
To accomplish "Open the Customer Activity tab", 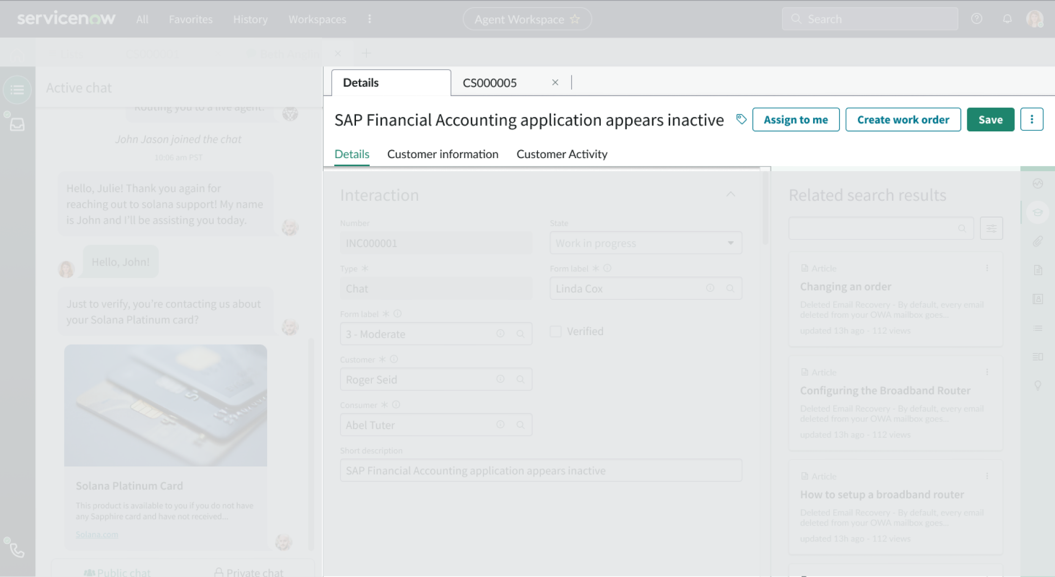I will point(562,154).
